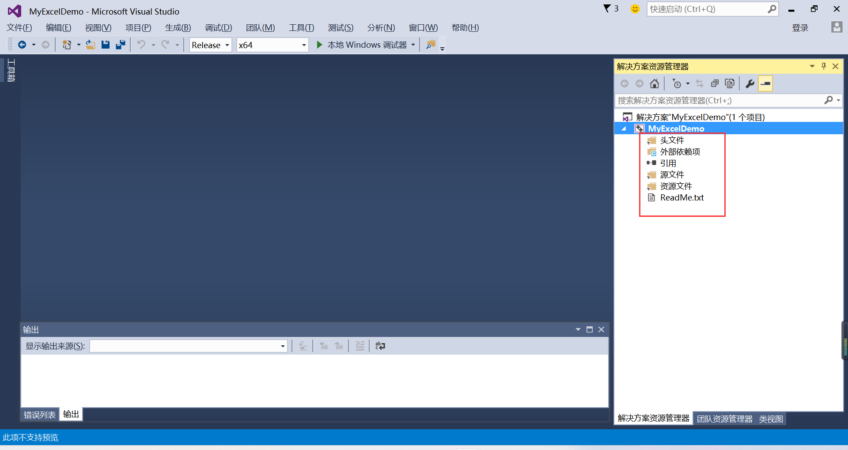The width and height of the screenshot is (848, 450).
Task: Select the 资源文件 folder
Action: 676,186
